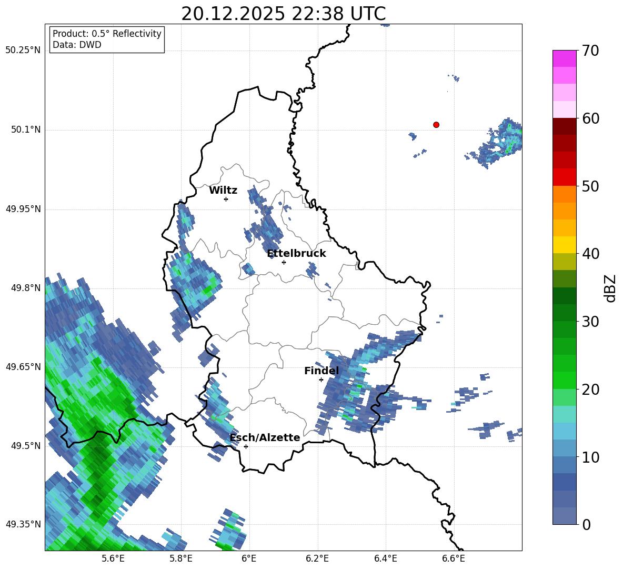The height and width of the screenshot is (569, 623).
Task: Click the '5.8°E' longitude label
Action: pos(181,558)
